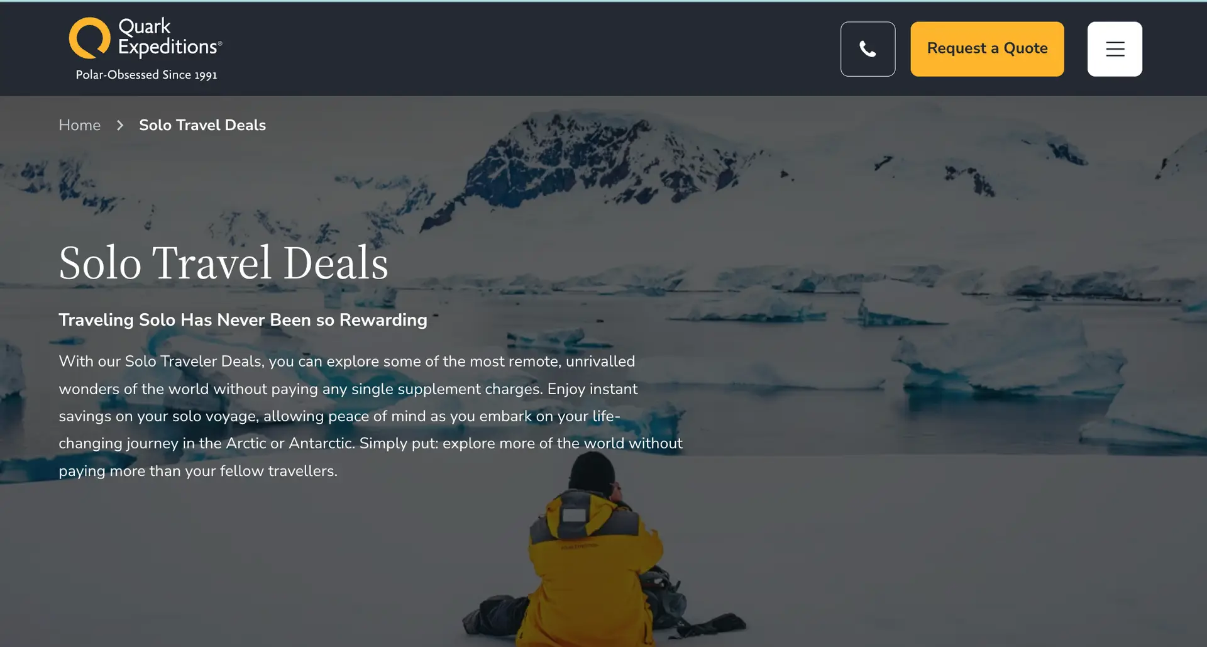Image resolution: width=1207 pixels, height=647 pixels.
Task: Click the large Solo Travel Deals heading
Action: tap(223, 263)
